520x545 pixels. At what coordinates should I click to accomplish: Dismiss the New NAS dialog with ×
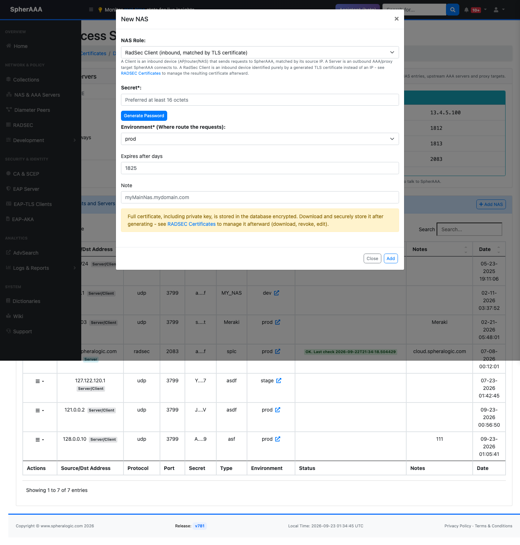pos(396,19)
